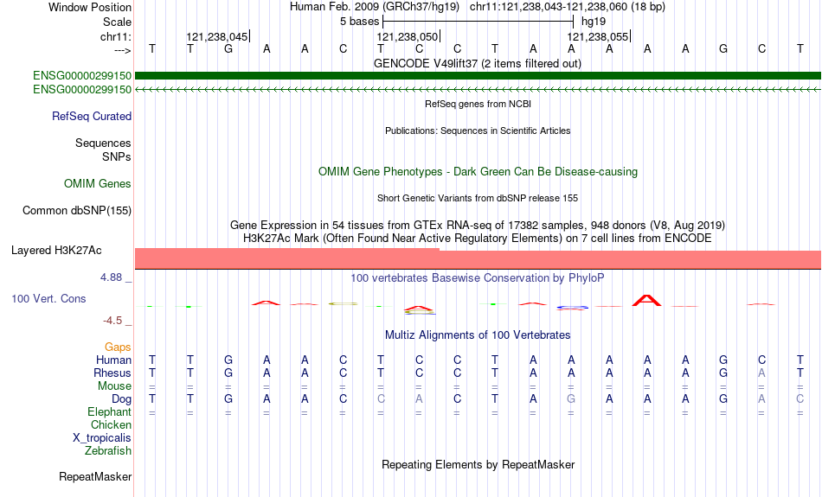
Task: Click the large red A PhyloP peak
Action: pos(647,301)
